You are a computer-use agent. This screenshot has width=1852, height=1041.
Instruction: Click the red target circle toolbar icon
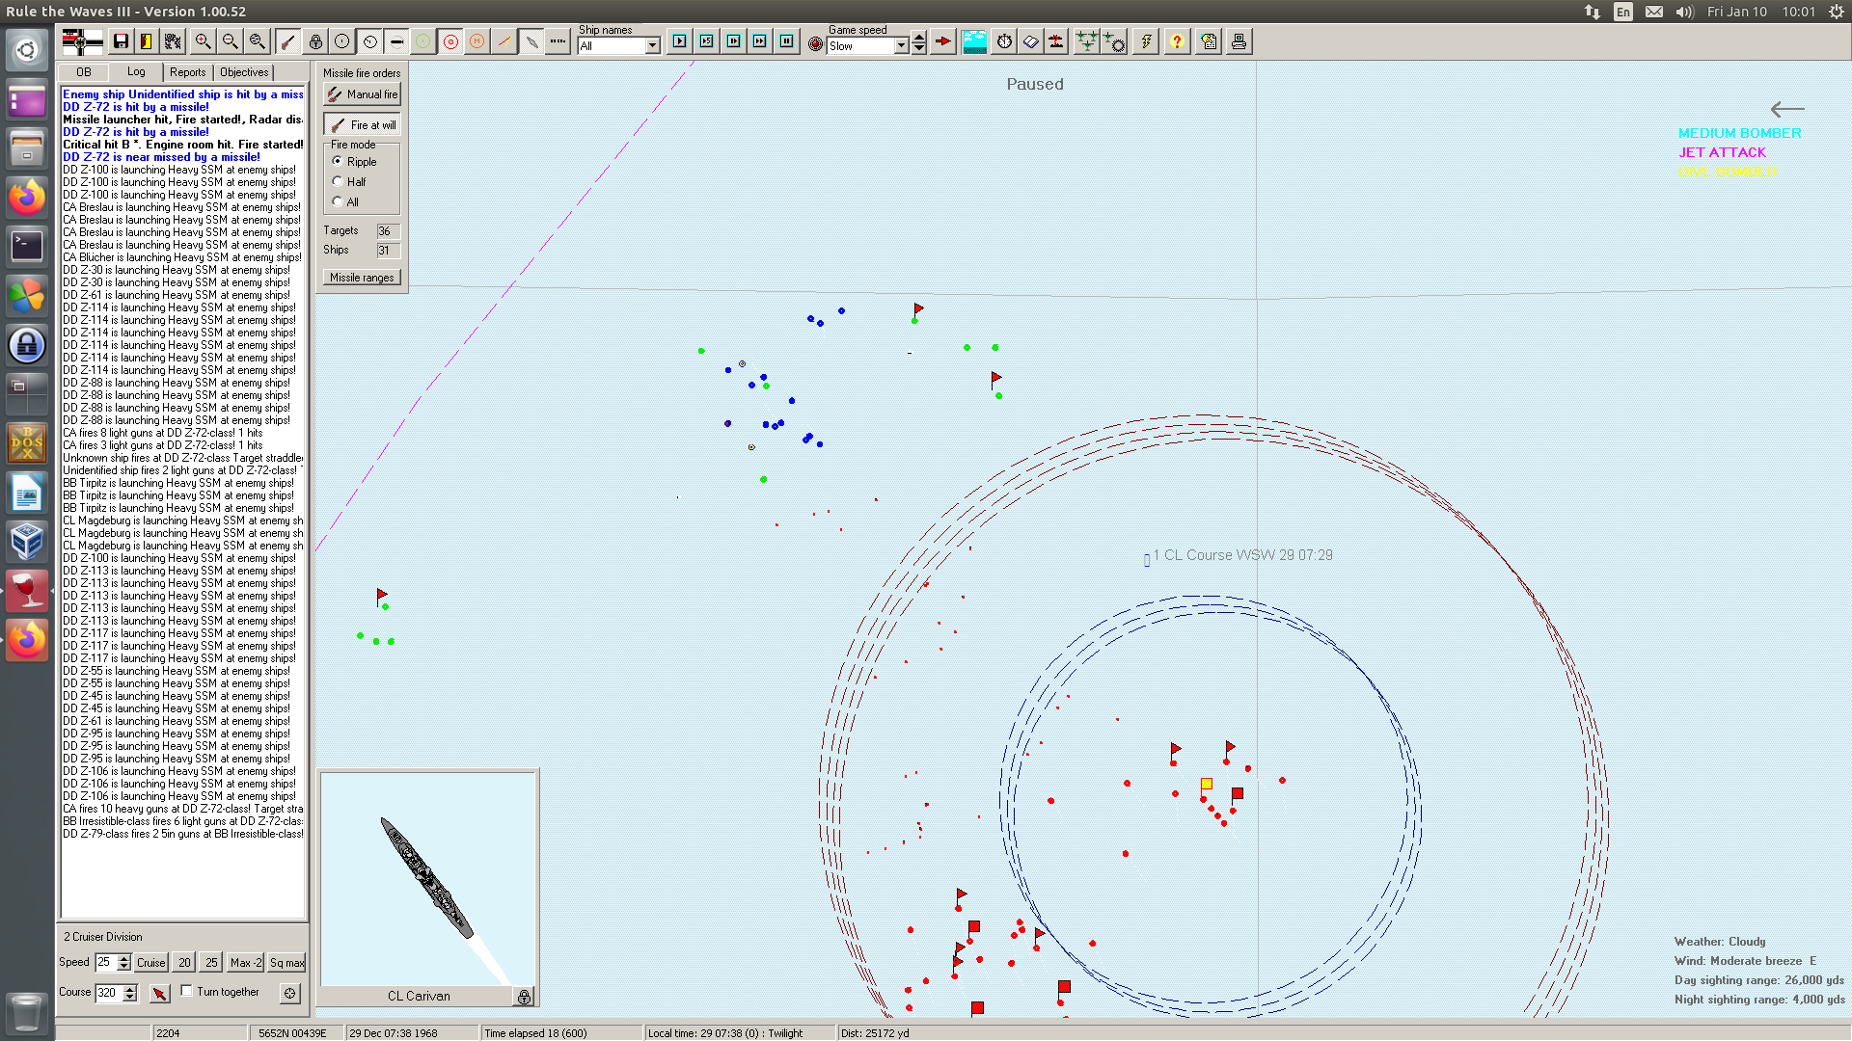coord(450,41)
